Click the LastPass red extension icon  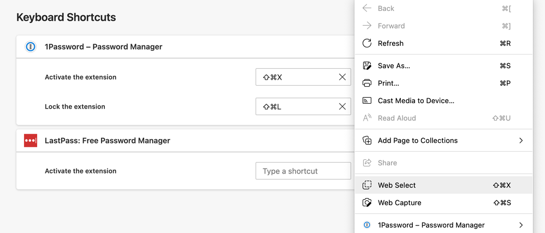click(x=31, y=141)
